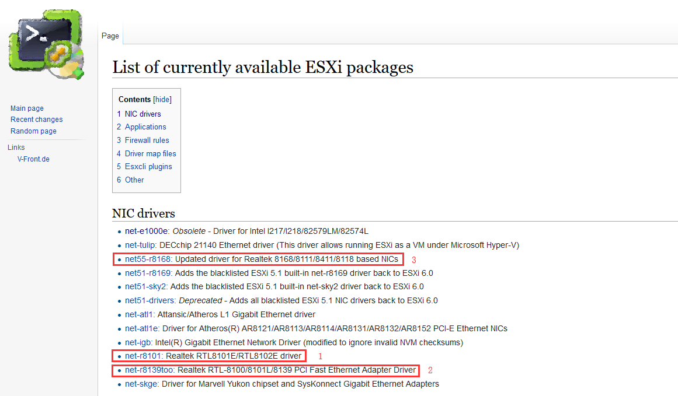
Task: Jump to Esxcli plugins section
Action: coord(148,166)
